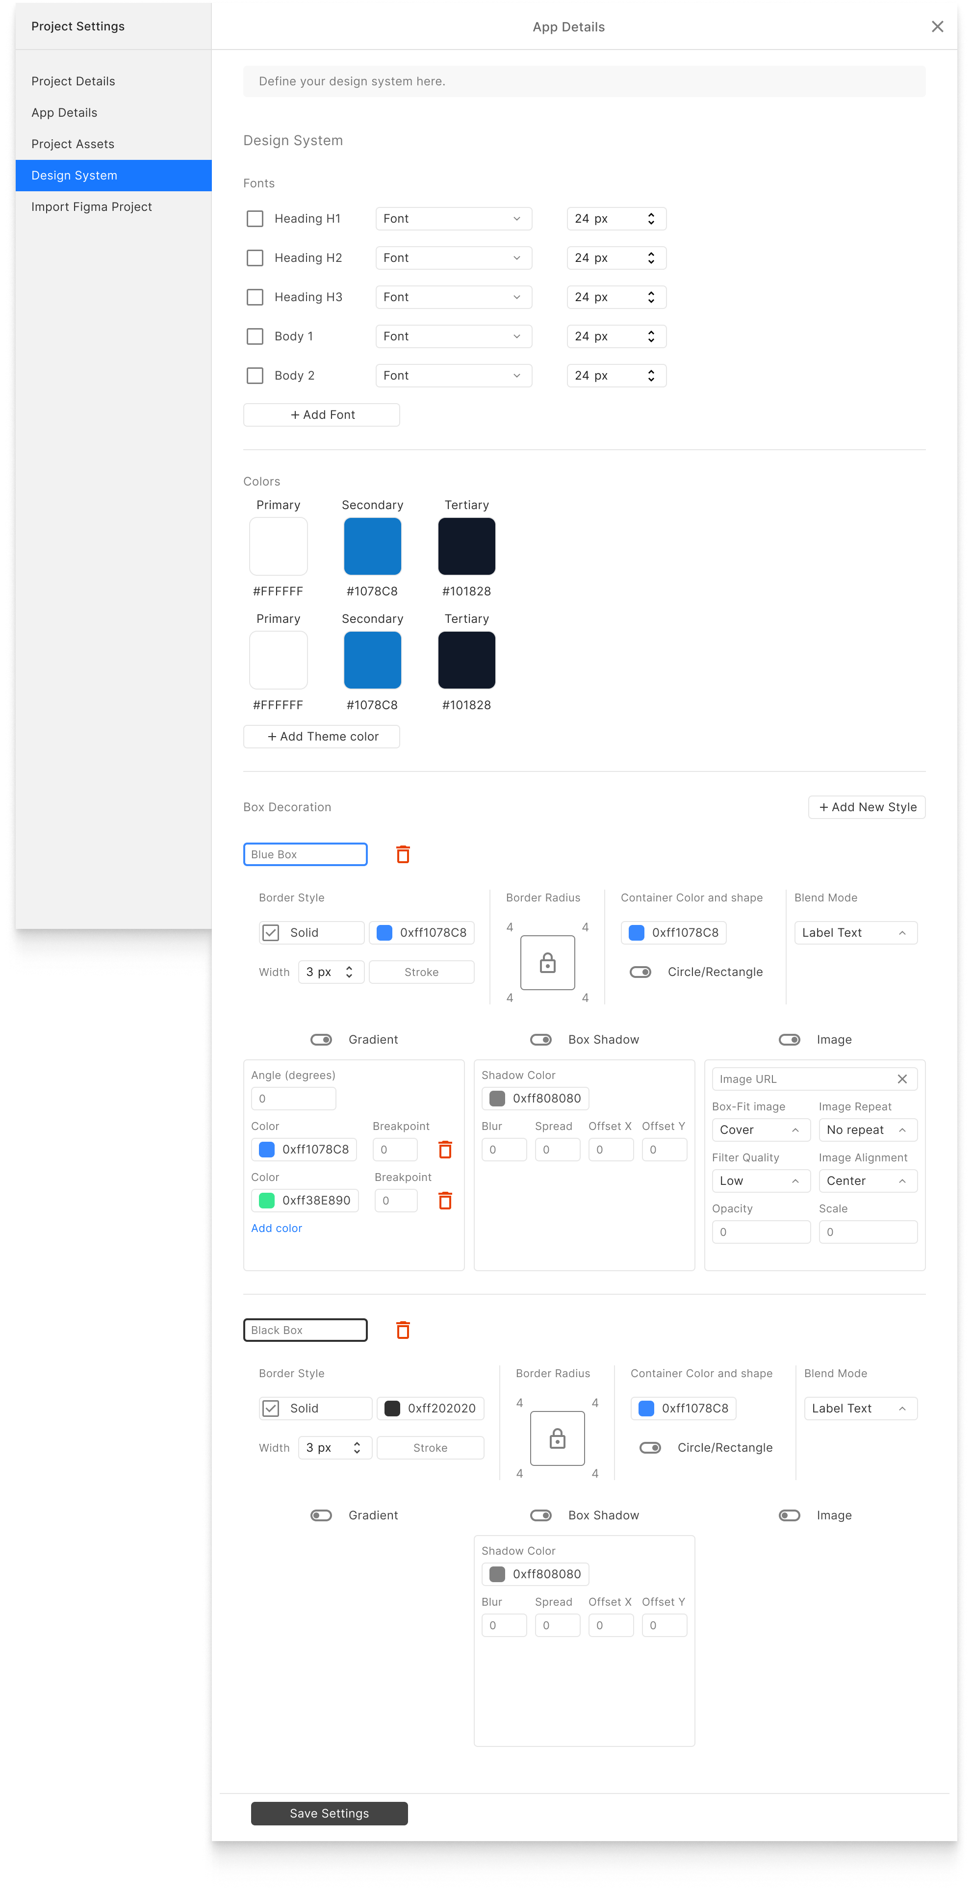Open Import Figma Project section
The height and width of the screenshot is (1897, 973).
pos(91,207)
